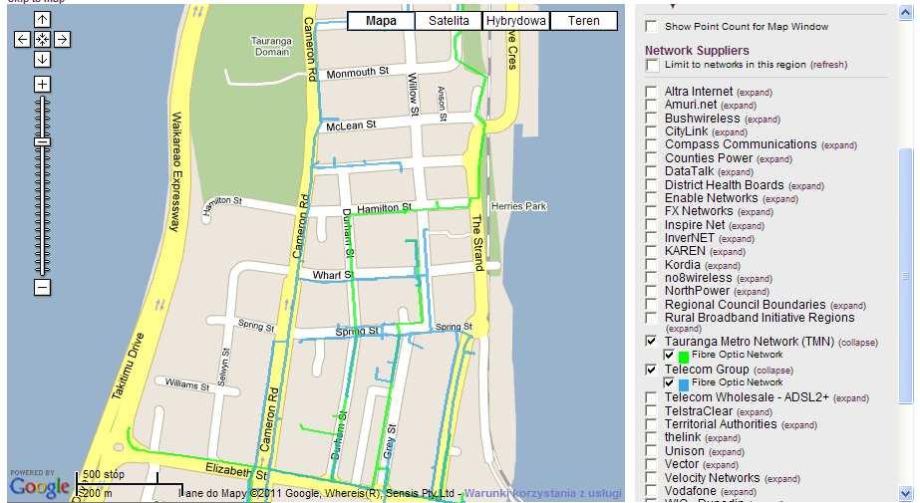Check the Bushwireless checkbox
The height and width of the screenshot is (503, 920).
tap(651, 119)
